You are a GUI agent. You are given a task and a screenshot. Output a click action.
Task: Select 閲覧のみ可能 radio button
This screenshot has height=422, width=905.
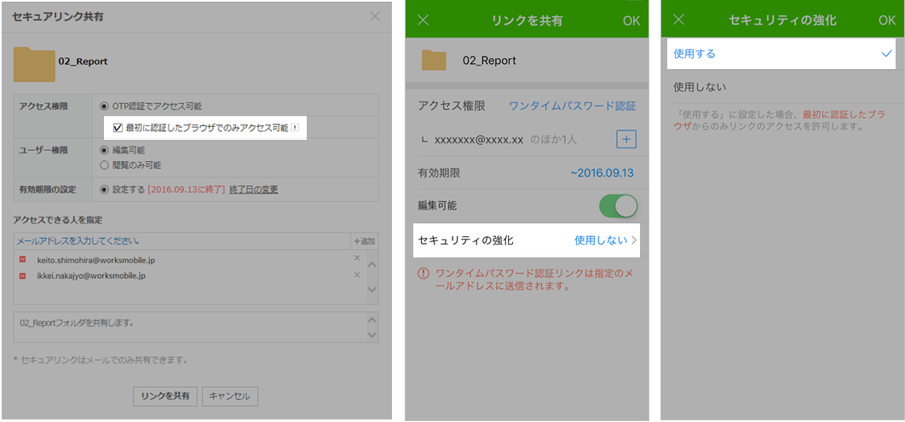point(104,165)
